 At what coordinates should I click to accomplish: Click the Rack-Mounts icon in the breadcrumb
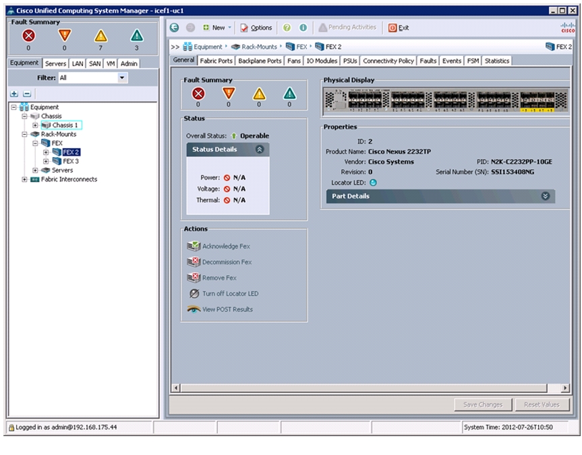coord(235,47)
